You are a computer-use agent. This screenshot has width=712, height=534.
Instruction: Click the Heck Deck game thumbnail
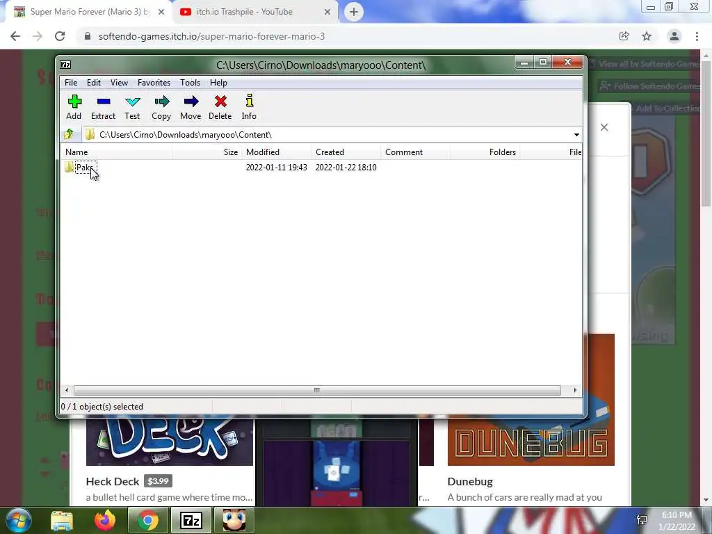[x=170, y=440]
